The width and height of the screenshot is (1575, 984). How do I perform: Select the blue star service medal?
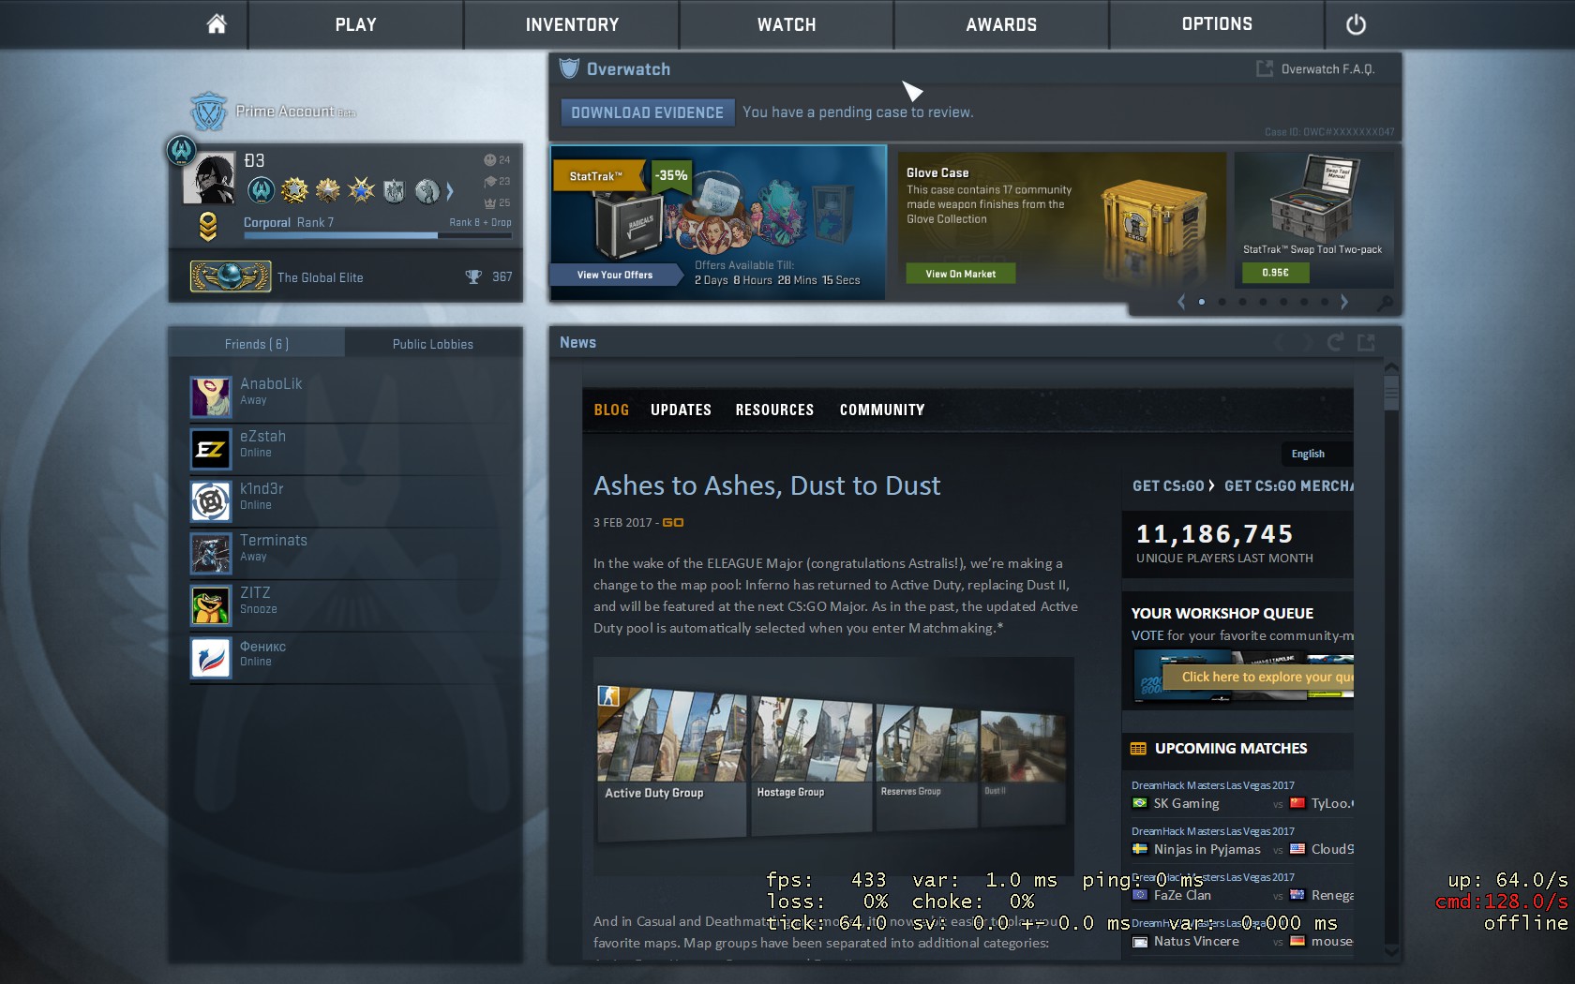click(361, 191)
